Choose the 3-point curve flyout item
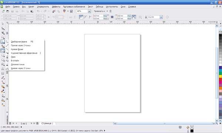This screenshot has width=222, height=133. tap(25, 68)
